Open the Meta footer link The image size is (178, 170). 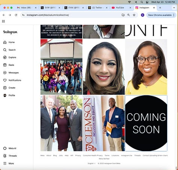(x=42, y=155)
